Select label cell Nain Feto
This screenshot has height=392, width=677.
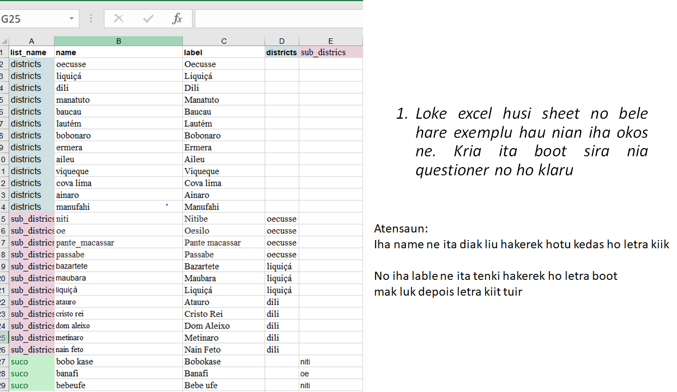coord(223,350)
